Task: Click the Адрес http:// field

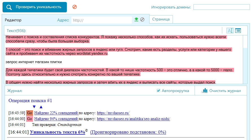Action: [102, 20]
